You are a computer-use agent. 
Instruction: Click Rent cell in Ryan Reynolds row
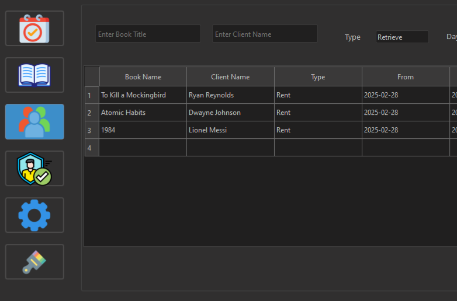pos(318,95)
